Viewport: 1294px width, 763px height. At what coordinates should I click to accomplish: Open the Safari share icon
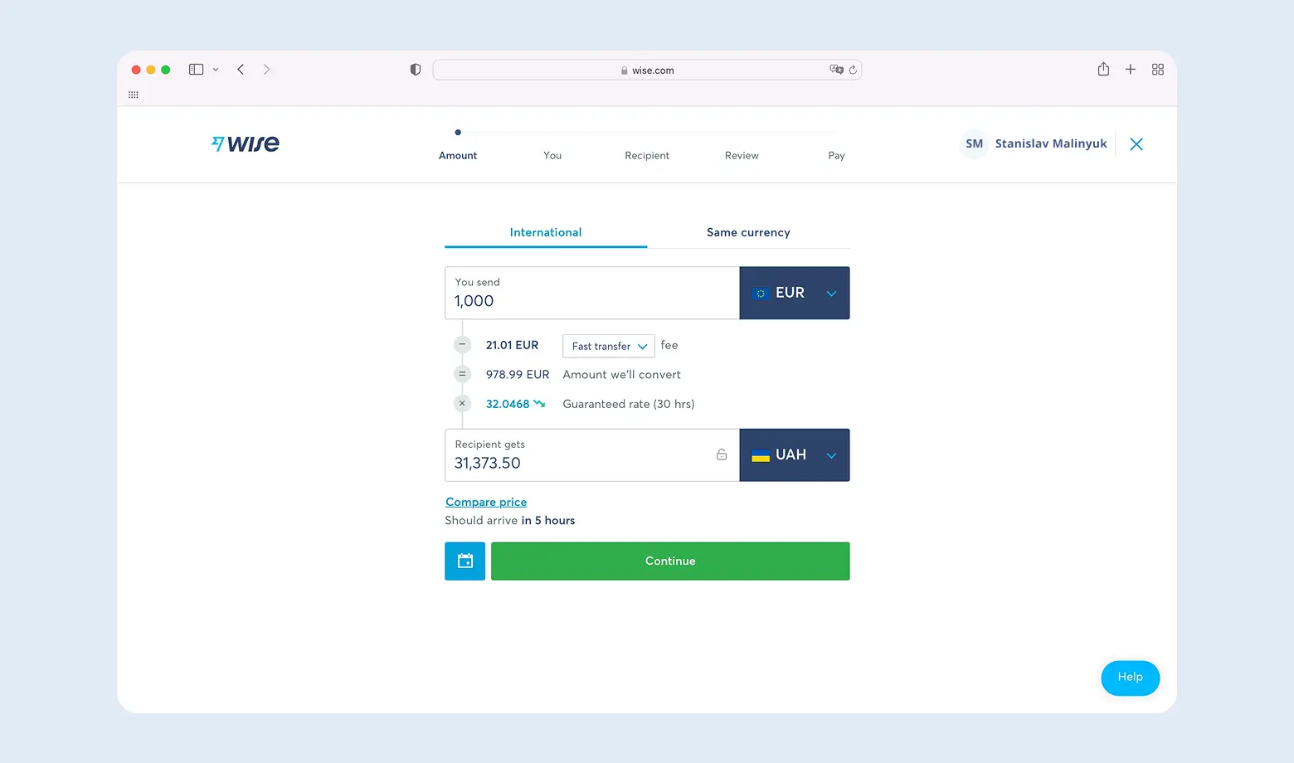(1103, 70)
